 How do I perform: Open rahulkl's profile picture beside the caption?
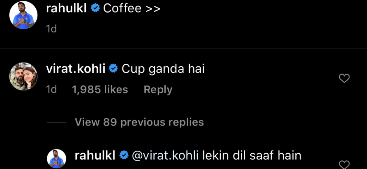23,15
